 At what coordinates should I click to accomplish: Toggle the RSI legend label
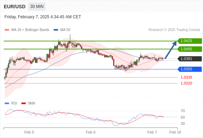pyautogui.click(x=14, y=103)
